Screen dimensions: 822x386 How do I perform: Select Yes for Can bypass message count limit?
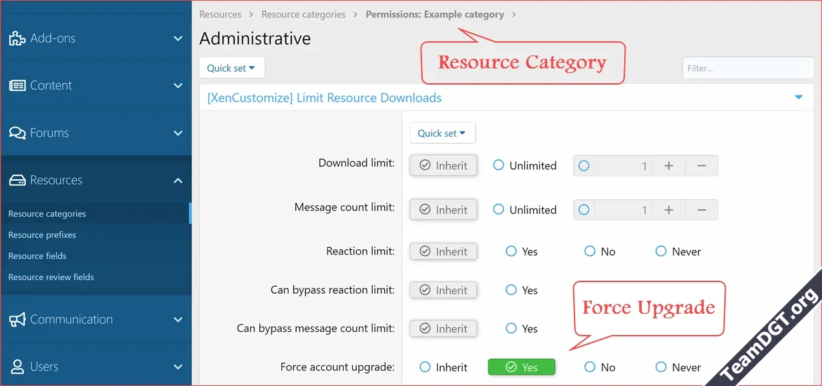point(522,329)
